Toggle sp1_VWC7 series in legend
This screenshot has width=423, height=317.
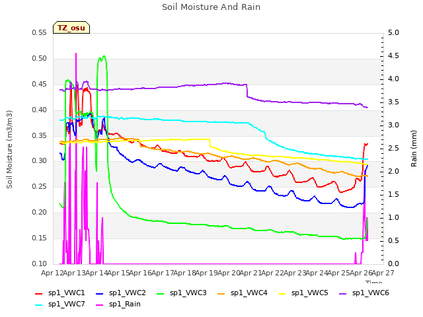pos(60,304)
